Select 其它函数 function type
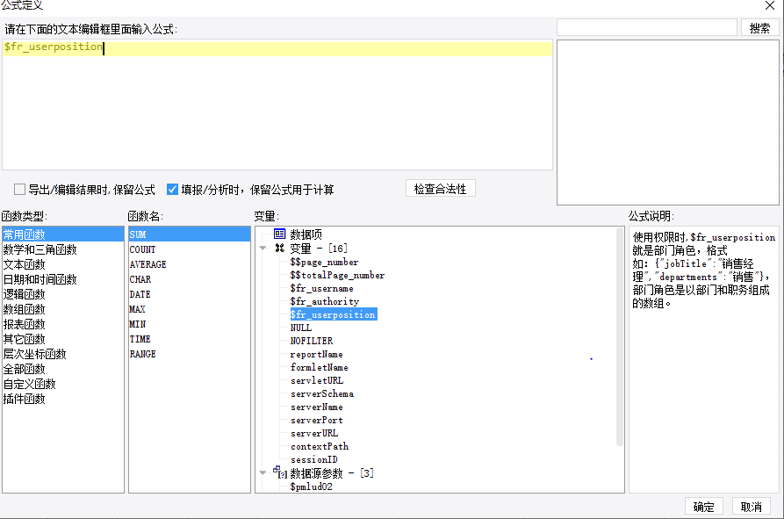Image resolution: width=784 pixels, height=519 pixels. (x=63, y=339)
